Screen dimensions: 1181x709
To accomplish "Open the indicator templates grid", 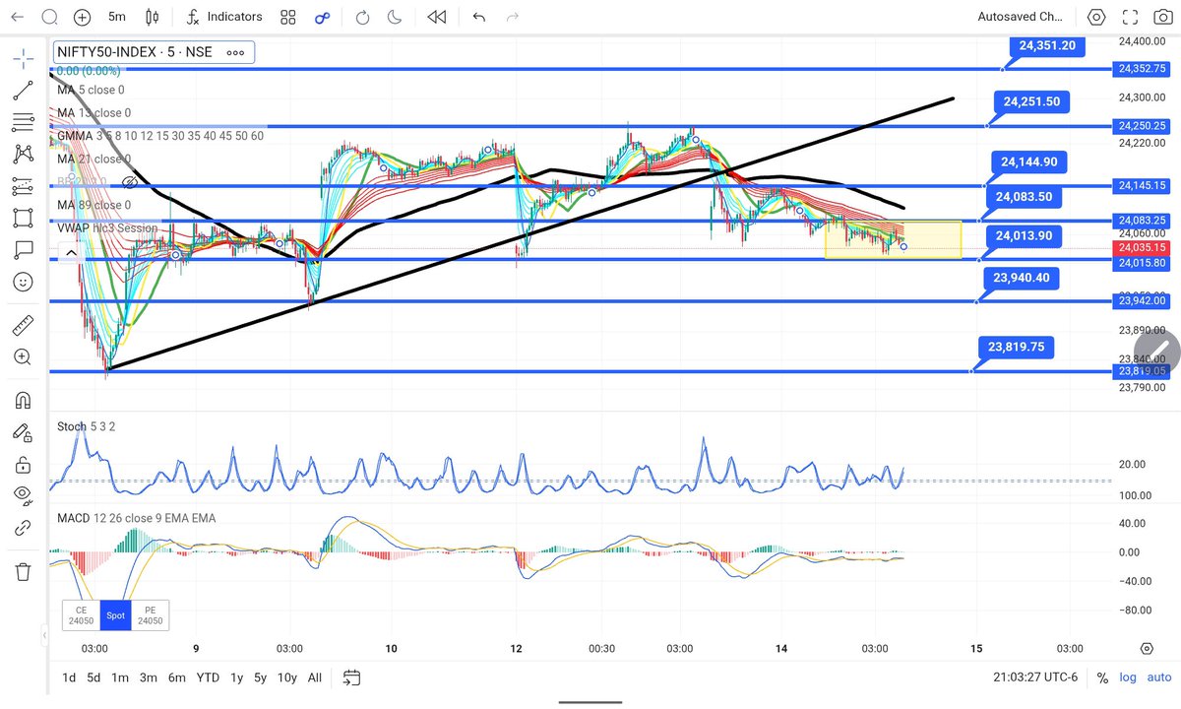I will coord(287,17).
